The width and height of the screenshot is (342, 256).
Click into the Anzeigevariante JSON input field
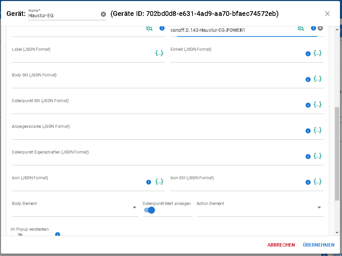pyautogui.click(x=156, y=134)
